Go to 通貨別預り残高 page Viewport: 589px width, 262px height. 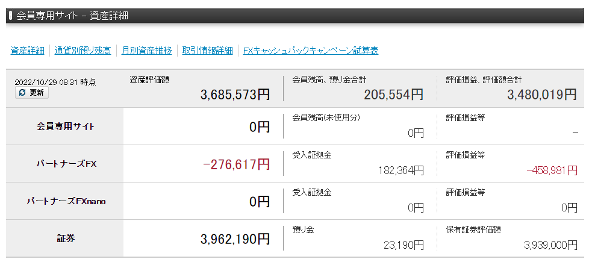pos(83,51)
